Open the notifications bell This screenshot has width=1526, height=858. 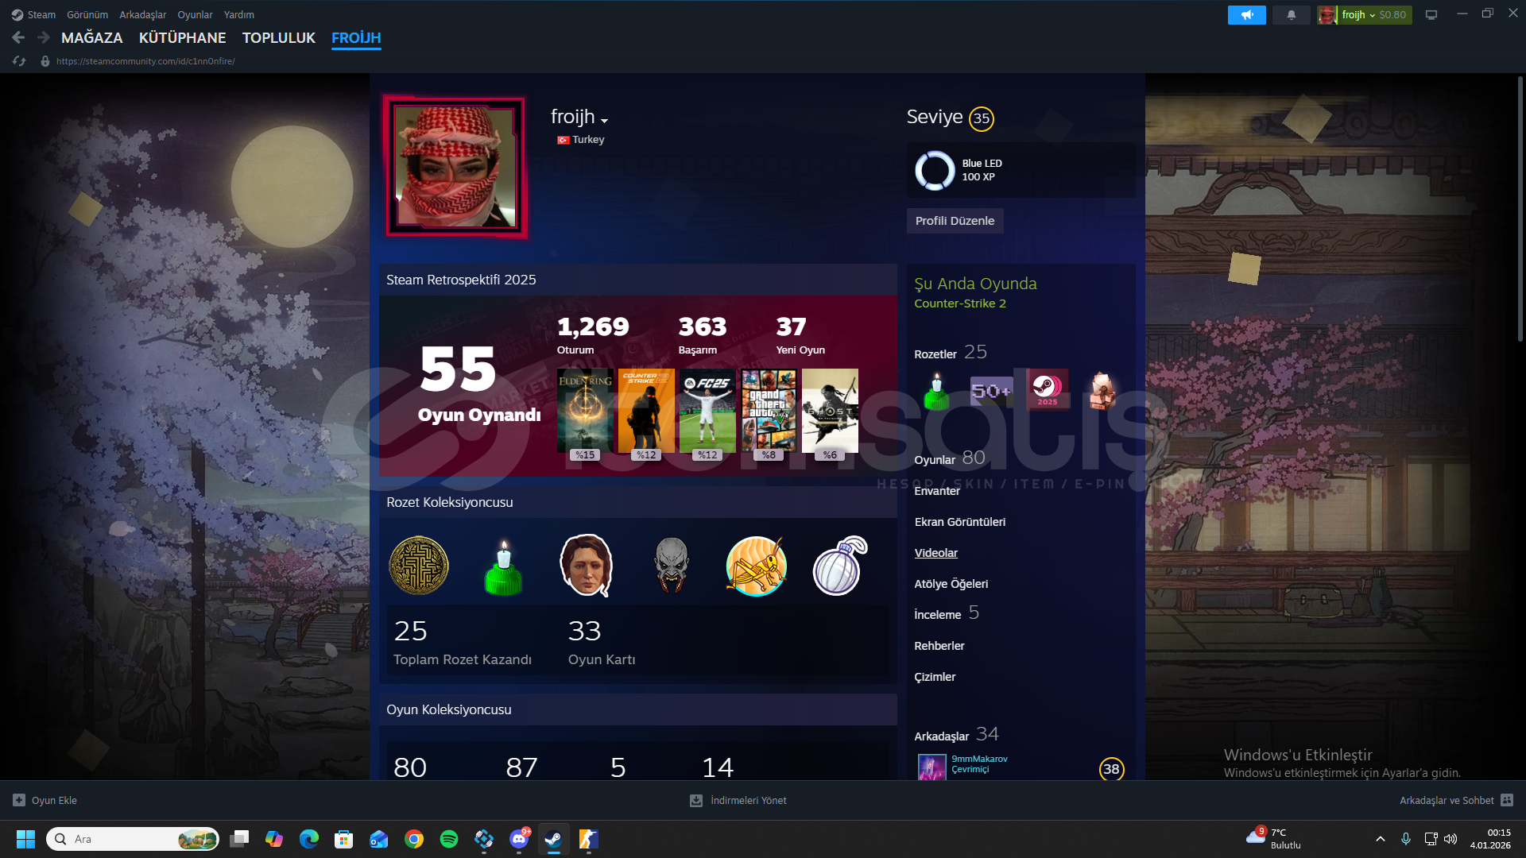pyautogui.click(x=1291, y=15)
